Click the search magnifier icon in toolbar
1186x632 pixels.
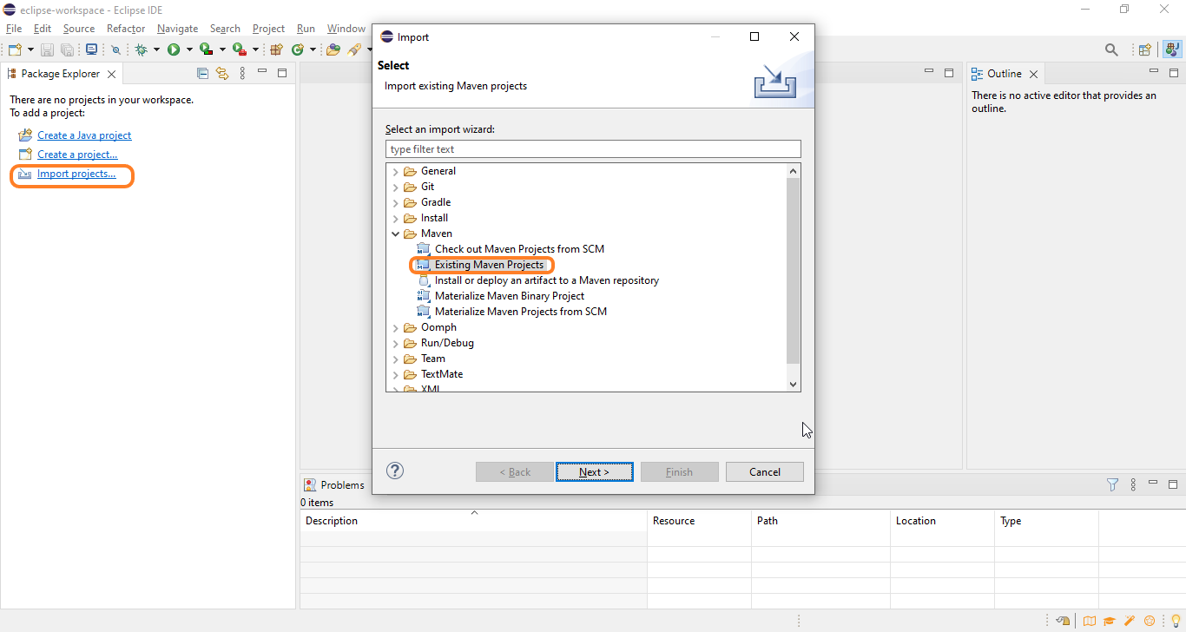(x=1111, y=50)
